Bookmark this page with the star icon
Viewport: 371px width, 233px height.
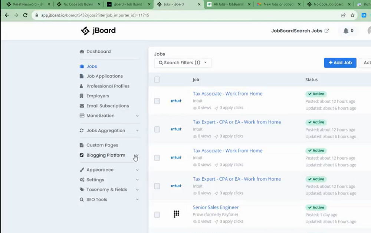pyautogui.click(x=352, y=15)
